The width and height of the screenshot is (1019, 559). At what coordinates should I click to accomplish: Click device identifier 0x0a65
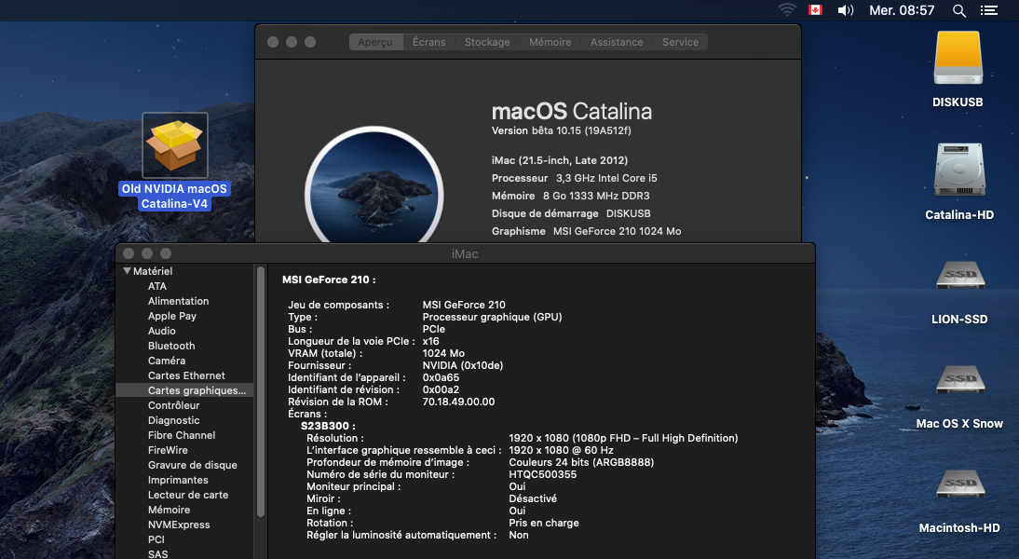coord(441,377)
